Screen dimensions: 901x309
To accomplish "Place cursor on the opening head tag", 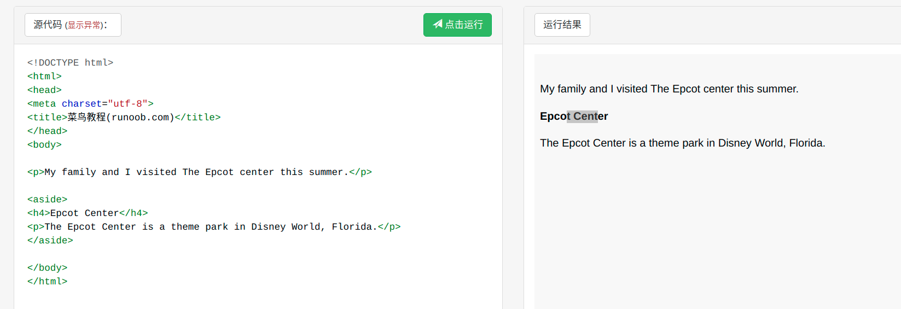I will click(x=44, y=90).
